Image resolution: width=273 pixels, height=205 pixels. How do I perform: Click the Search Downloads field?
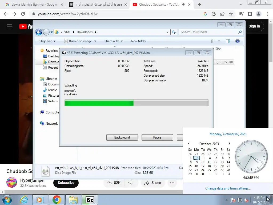point(211,32)
